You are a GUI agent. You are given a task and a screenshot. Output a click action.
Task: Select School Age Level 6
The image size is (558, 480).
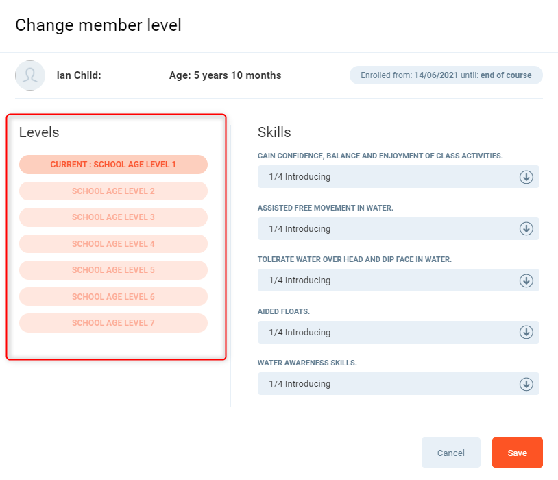(113, 297)
